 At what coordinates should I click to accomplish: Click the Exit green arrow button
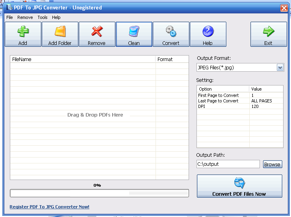269,34
